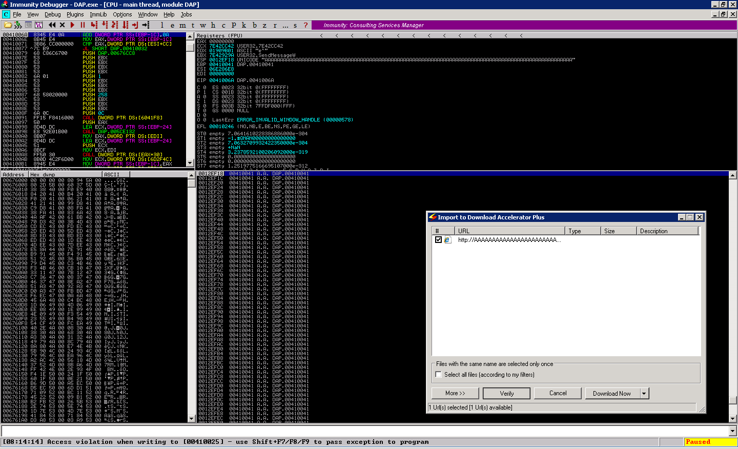
Task: Click the Verify button
Action: pyautogui.click(x=506, y=393)
